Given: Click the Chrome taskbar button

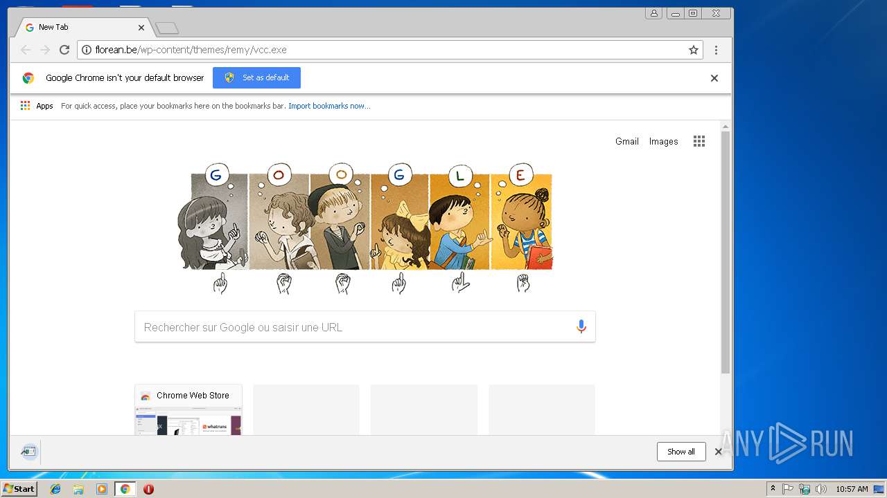Looking at the screenshot, I should coord(125,489).
